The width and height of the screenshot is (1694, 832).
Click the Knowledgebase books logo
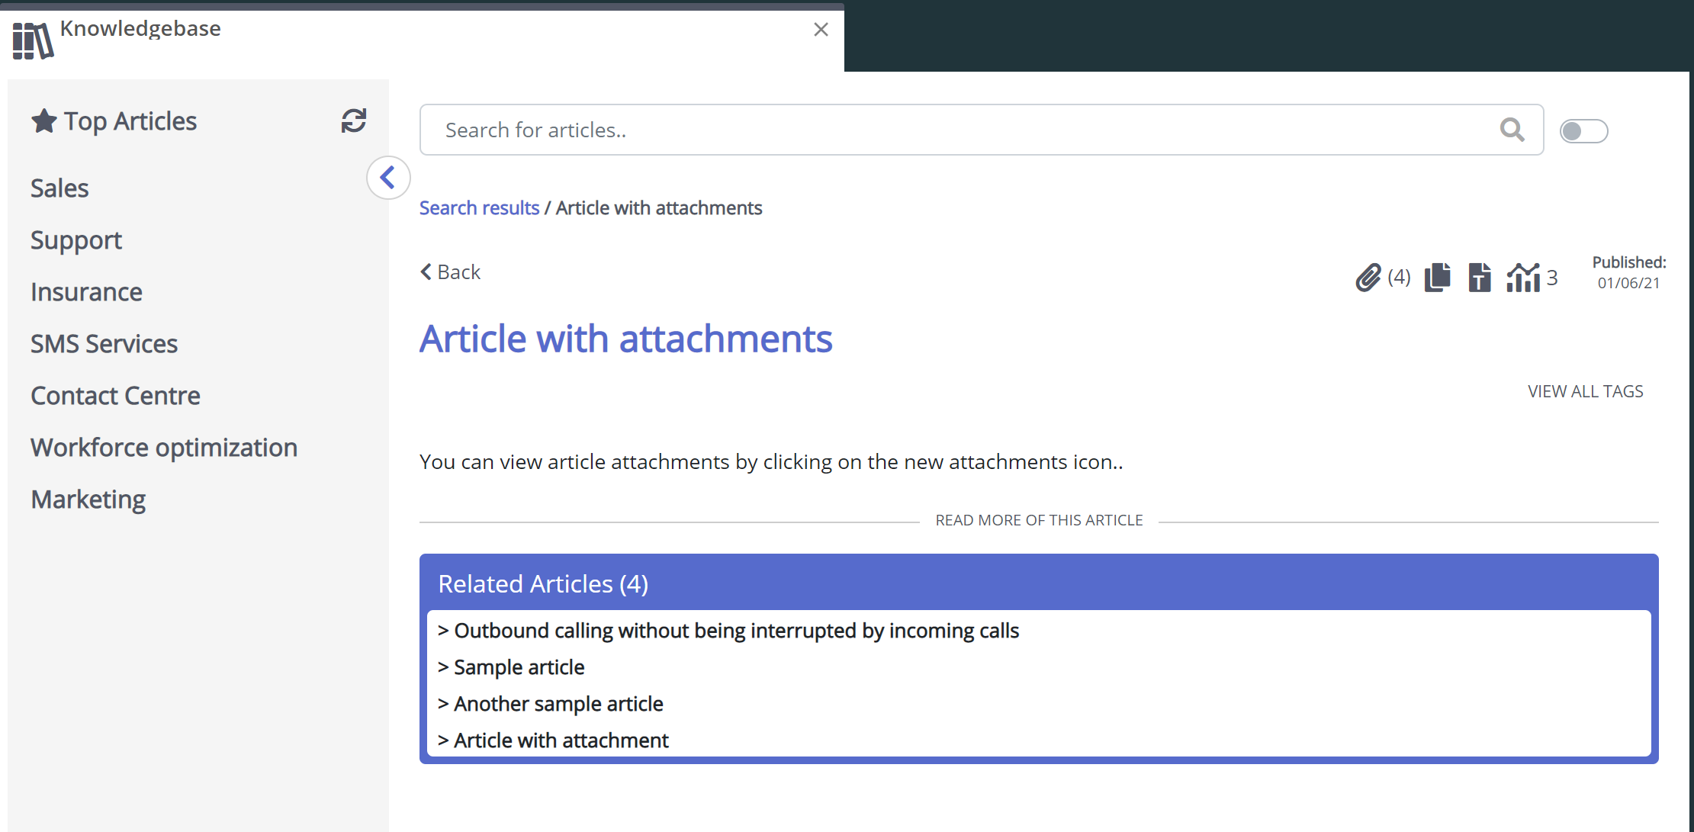[33, 40]
